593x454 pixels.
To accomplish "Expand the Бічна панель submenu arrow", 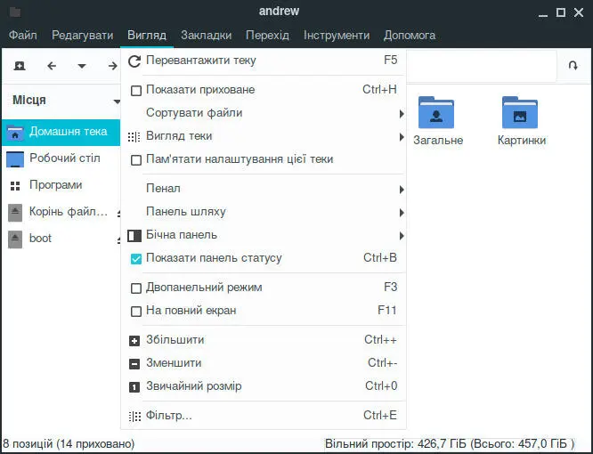I will 402,236.
